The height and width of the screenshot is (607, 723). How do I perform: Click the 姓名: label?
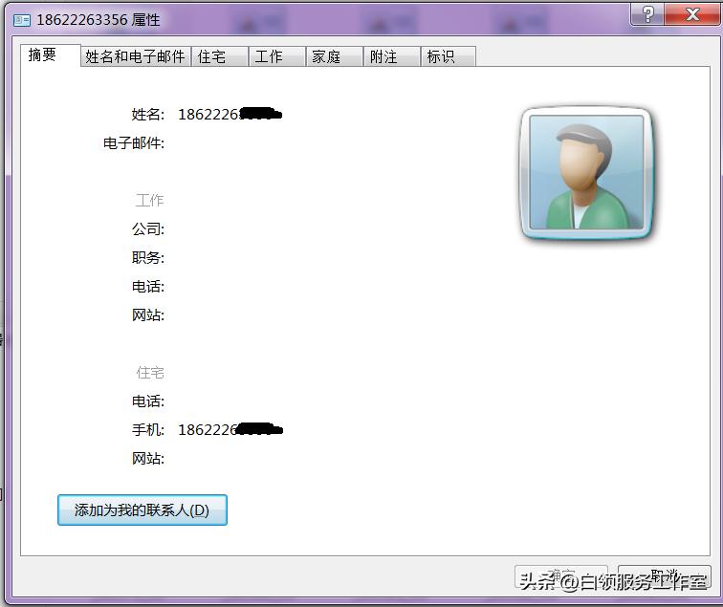pyautogui.click(x=148, y=115)
